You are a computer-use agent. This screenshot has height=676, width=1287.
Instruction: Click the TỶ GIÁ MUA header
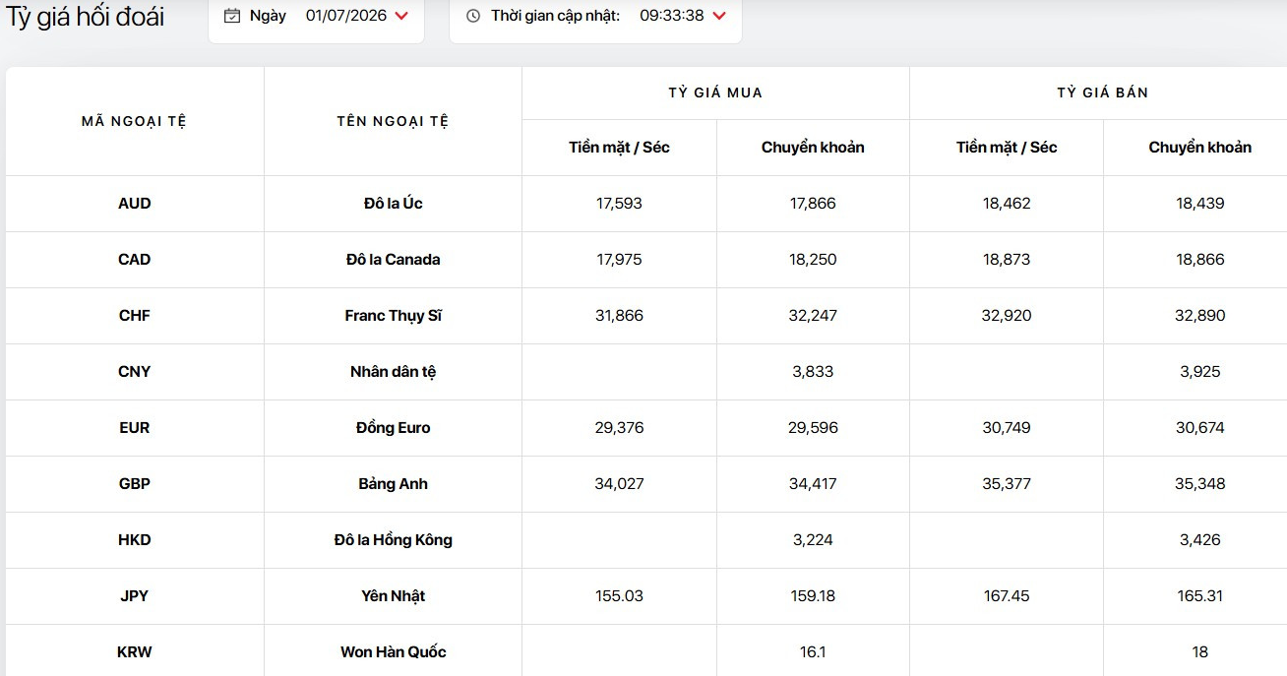(x=715, y=92)
